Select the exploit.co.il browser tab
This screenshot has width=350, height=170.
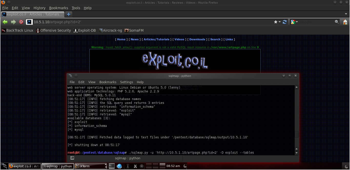pos(33,14)
